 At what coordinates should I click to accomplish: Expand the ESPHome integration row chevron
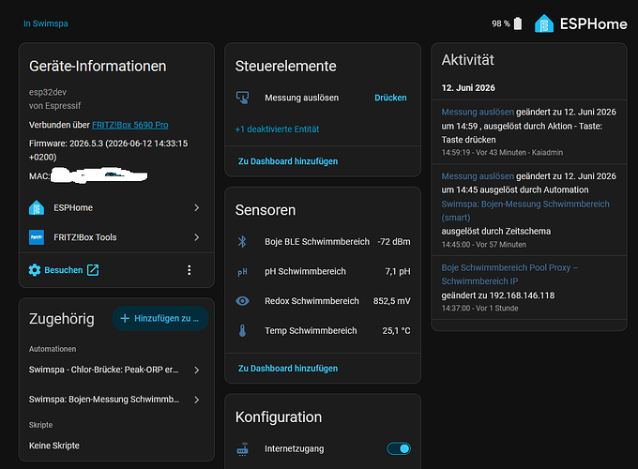[197, 208]
